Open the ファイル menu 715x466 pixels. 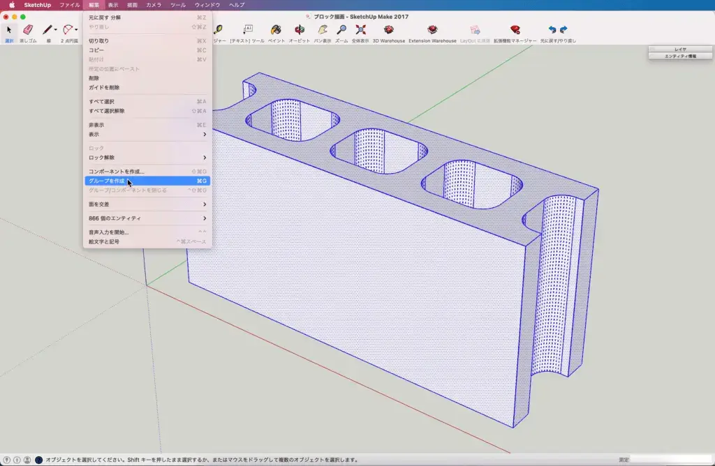click(69, 5)
